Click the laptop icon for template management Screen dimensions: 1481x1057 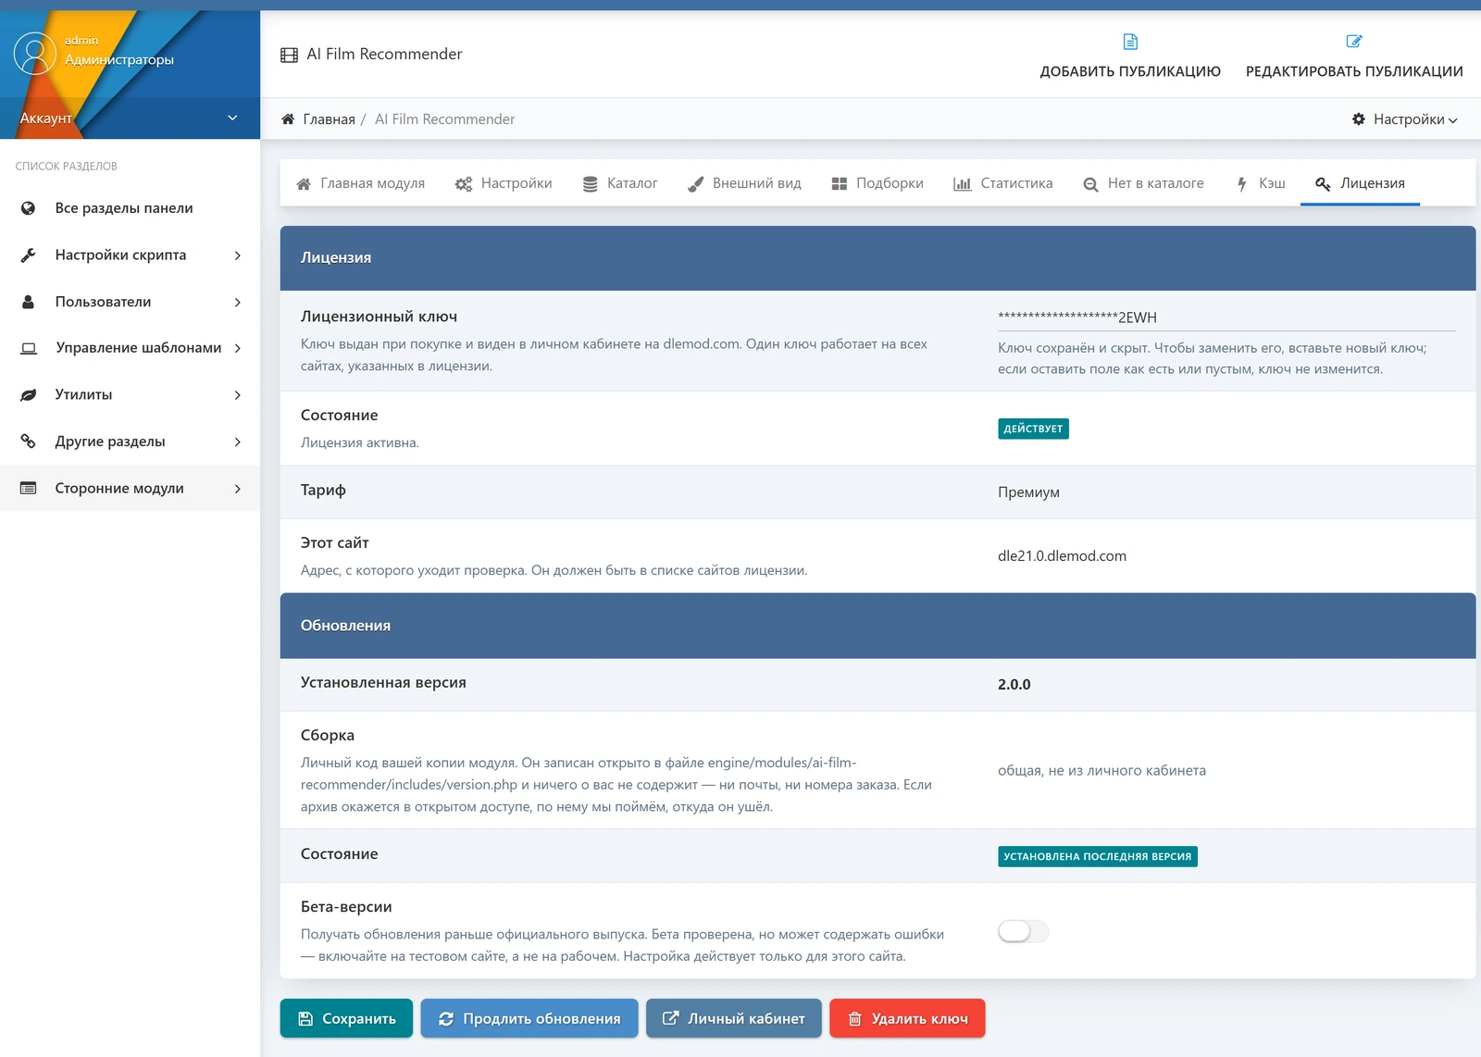[x=29, y=349]
